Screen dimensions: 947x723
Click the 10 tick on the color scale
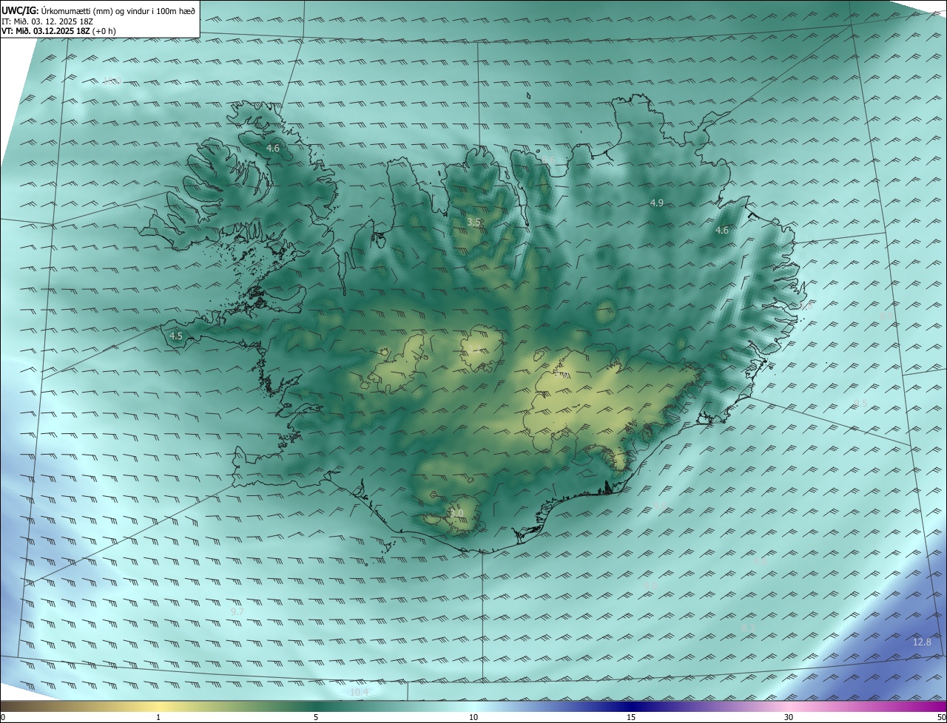pyautogui.click(x=473, y=718)
